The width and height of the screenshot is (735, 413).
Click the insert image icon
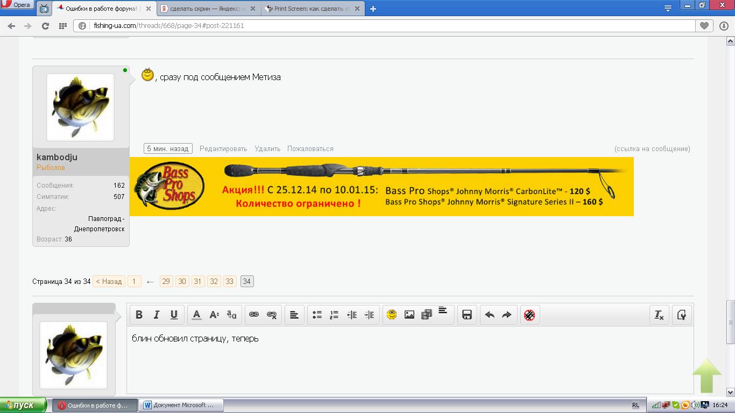tap(409, 315)
